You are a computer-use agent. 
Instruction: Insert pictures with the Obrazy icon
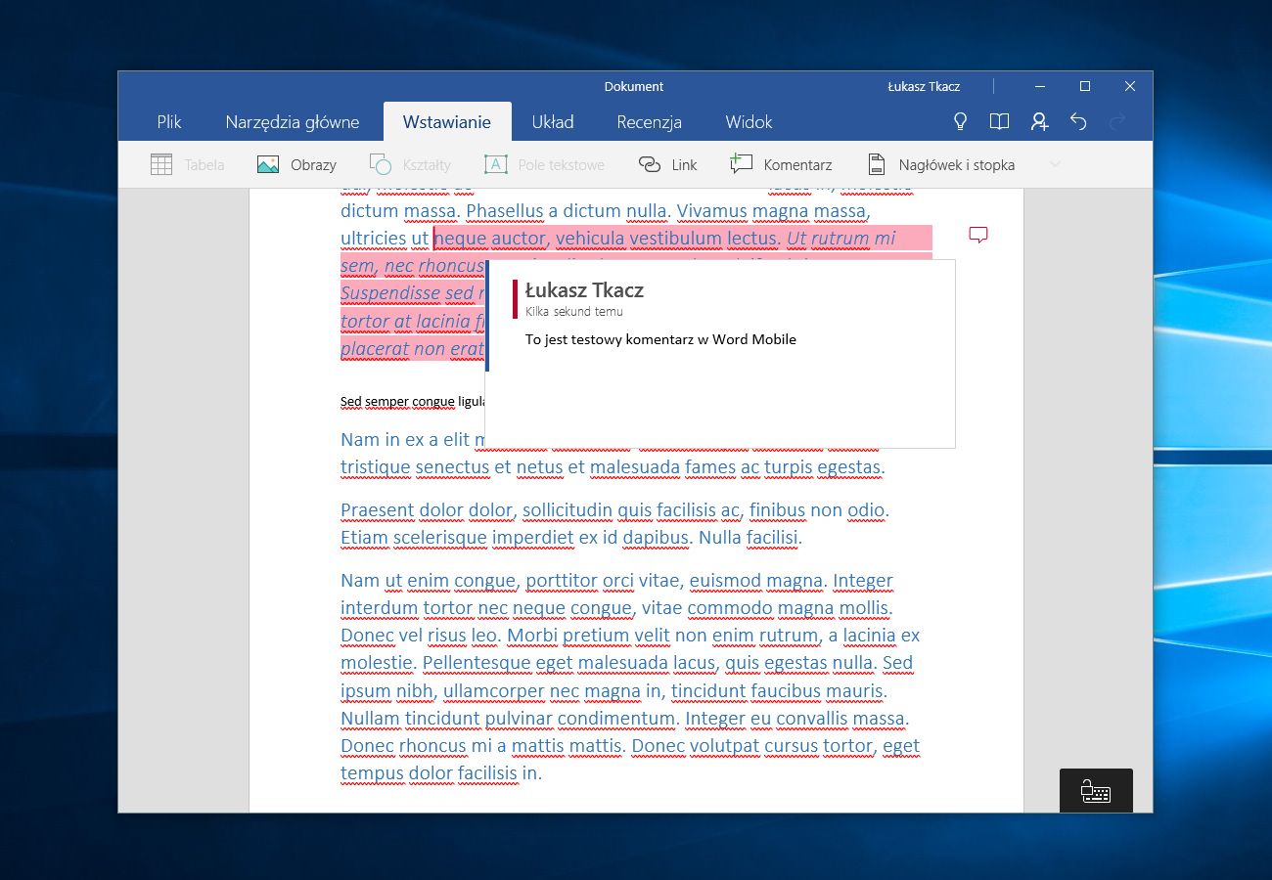268,165
